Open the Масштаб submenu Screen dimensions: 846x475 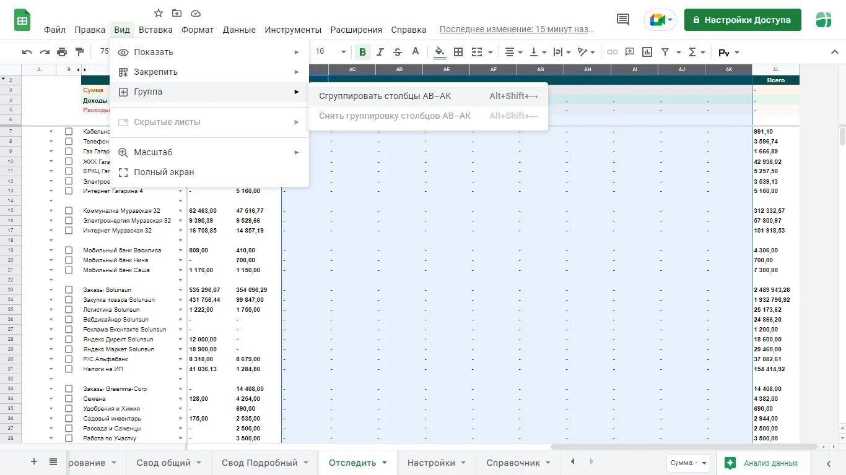tap(209, 152)
